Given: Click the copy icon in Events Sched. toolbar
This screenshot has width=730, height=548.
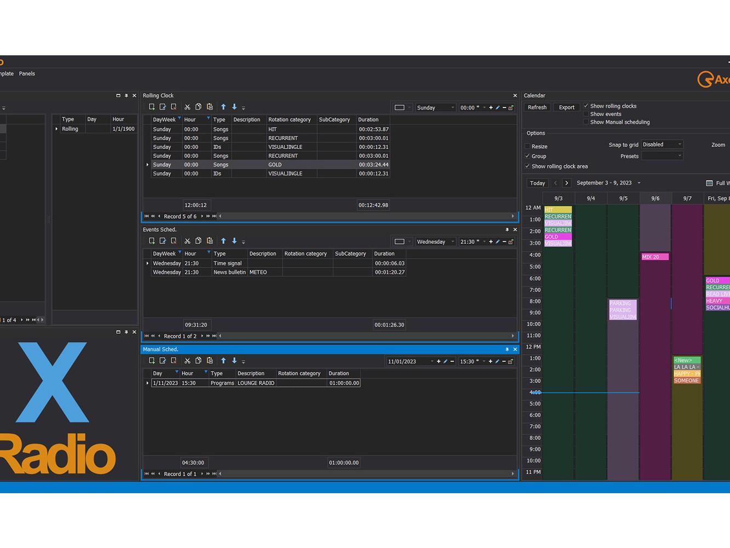Looking at the screenshot, I should [x=198, y=241].
